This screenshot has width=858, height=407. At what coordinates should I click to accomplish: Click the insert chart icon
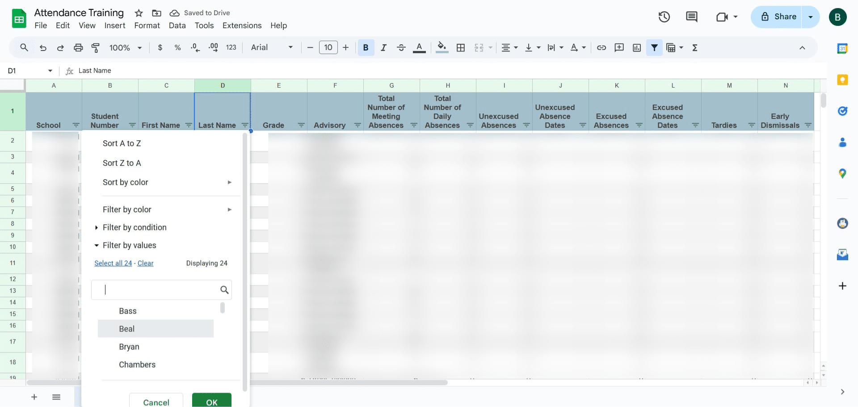coord(637,47)
